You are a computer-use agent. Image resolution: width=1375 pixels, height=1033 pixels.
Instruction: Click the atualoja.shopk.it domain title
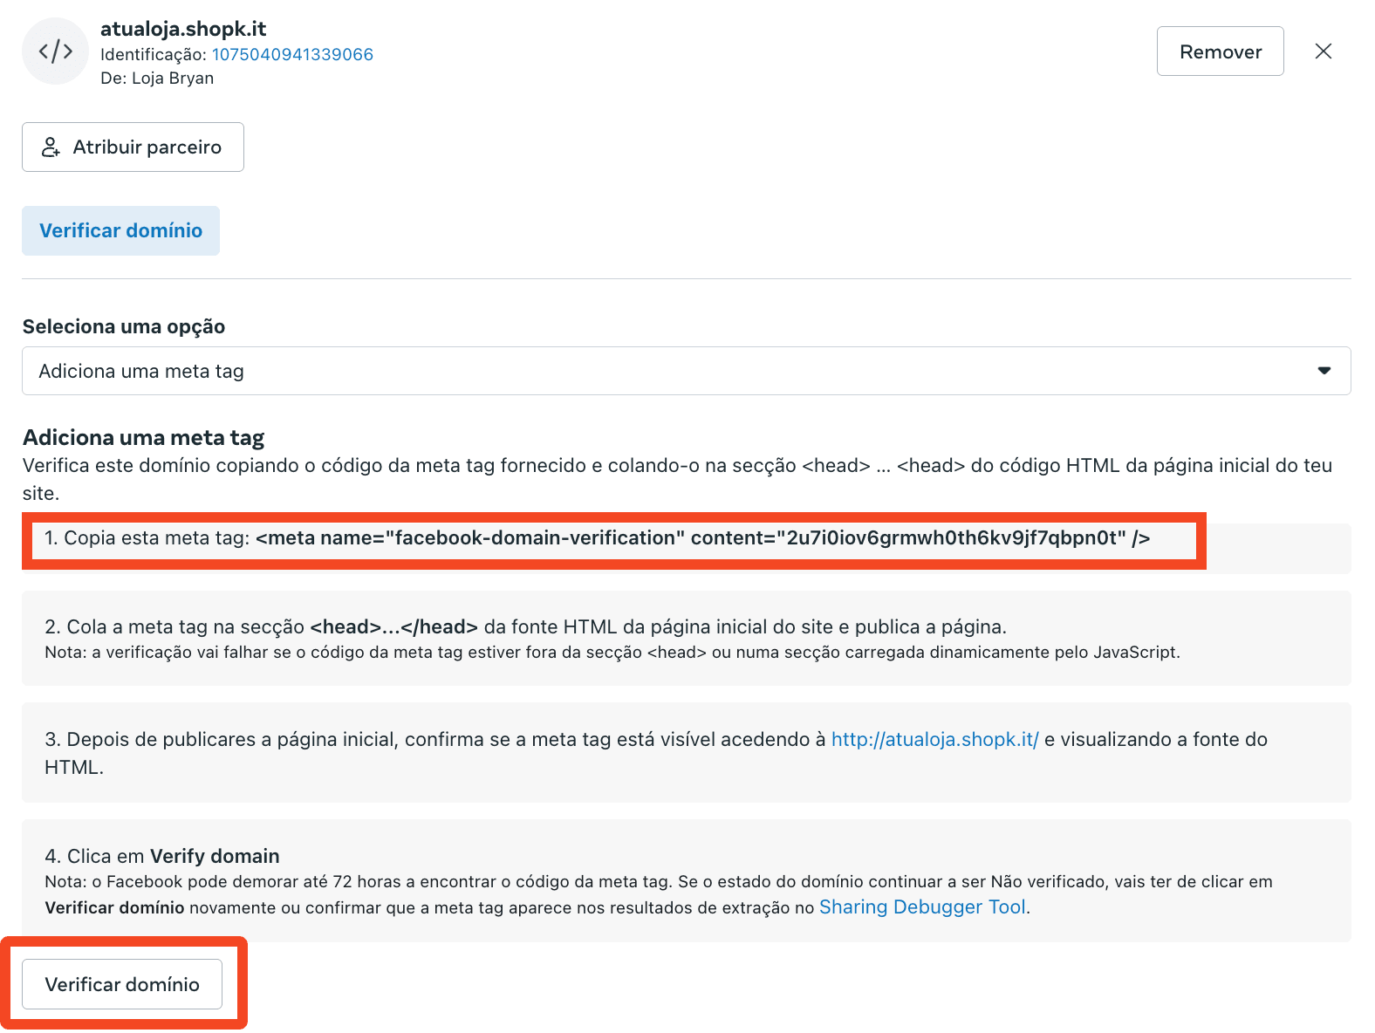click(183, 29)
